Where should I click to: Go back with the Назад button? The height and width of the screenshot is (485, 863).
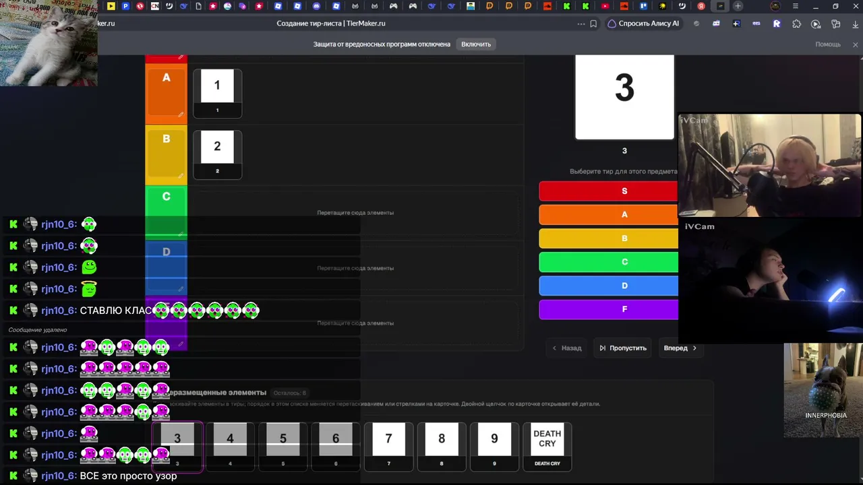(x=567, y=348)
